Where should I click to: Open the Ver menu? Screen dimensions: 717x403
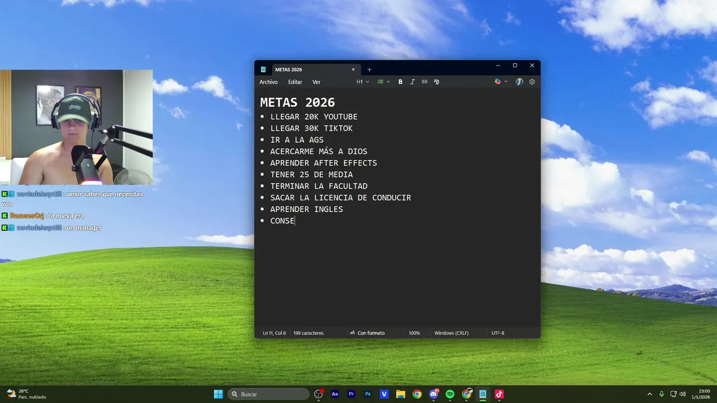(x=316, y=82)
